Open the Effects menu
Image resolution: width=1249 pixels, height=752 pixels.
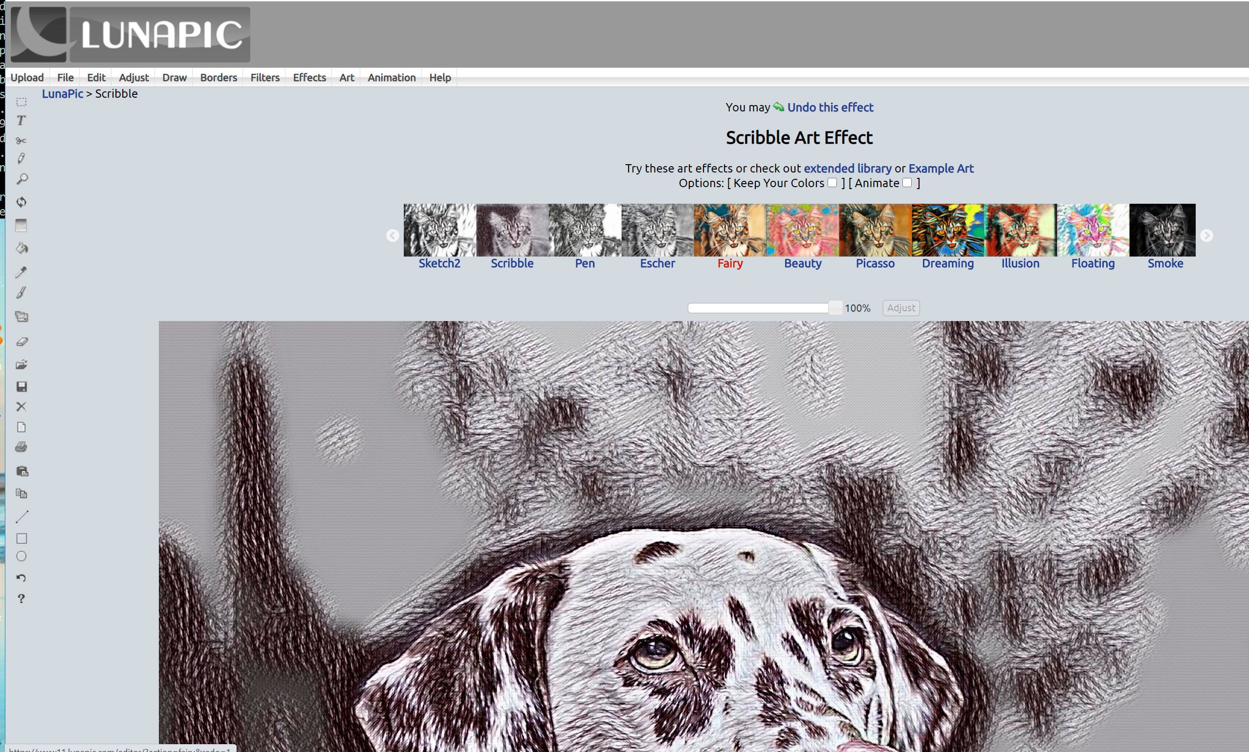coord(308,78)
